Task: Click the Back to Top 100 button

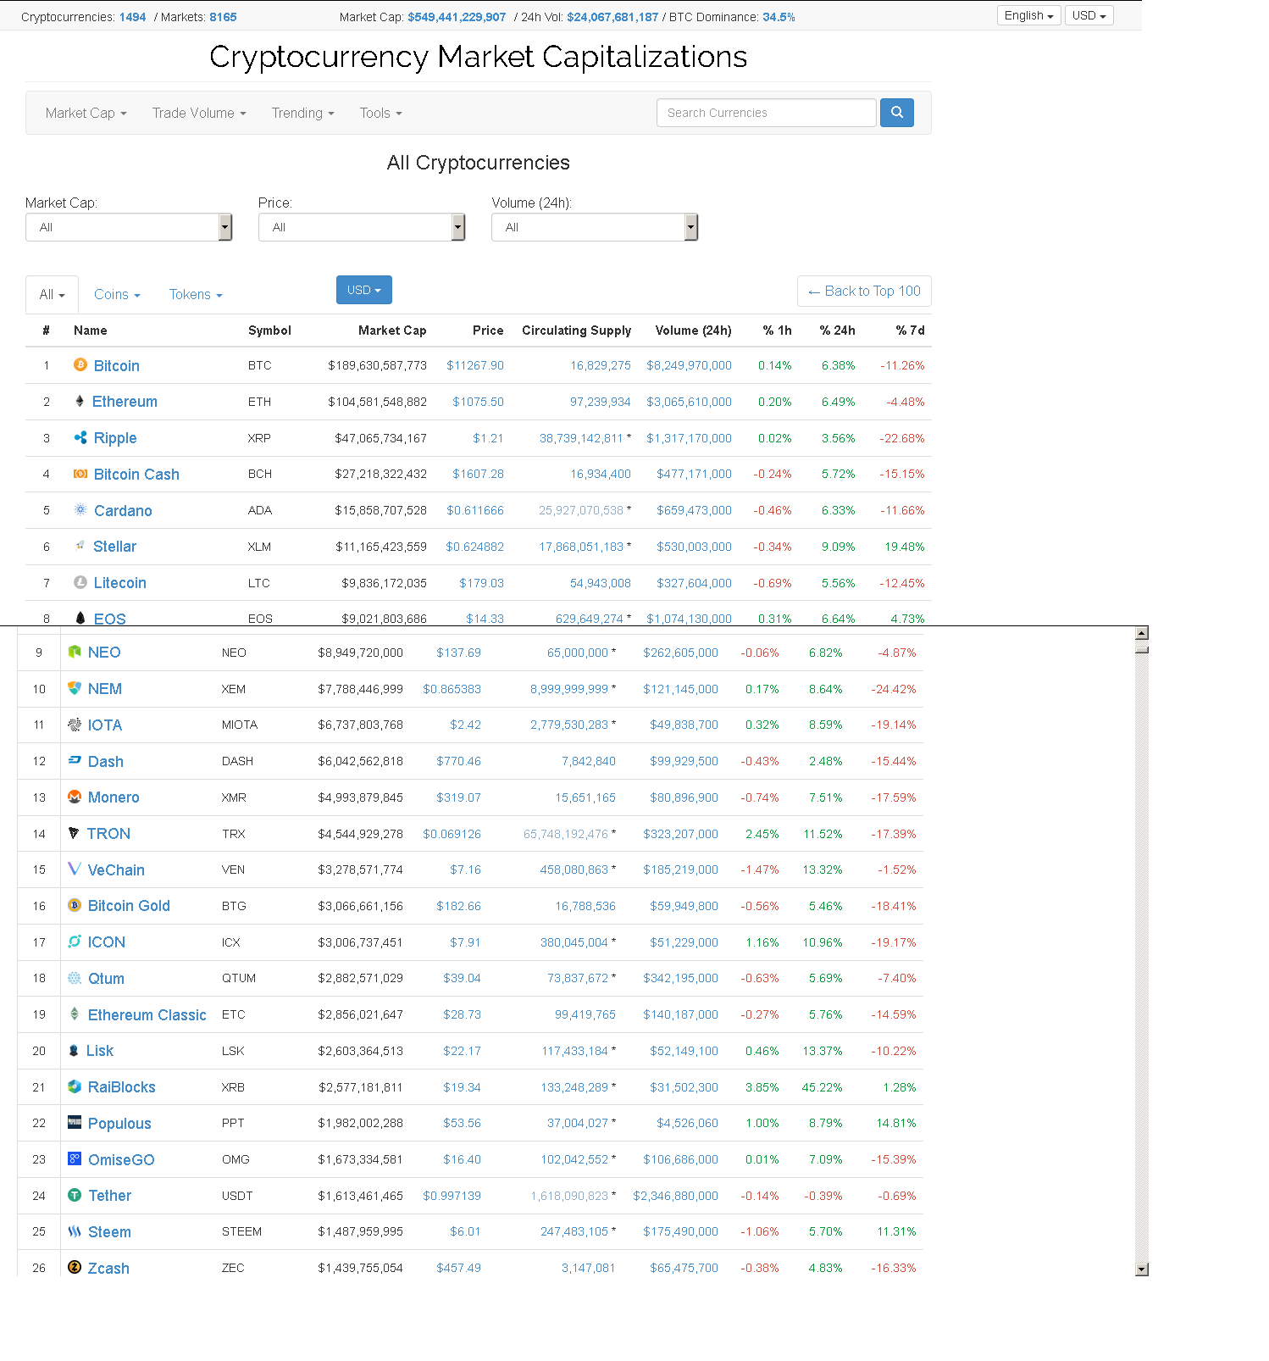Action: (864, 291)
